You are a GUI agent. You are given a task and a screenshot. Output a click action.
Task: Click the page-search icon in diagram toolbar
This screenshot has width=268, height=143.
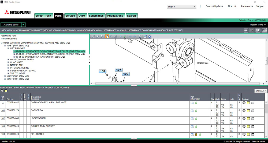(x=116, y=36)
